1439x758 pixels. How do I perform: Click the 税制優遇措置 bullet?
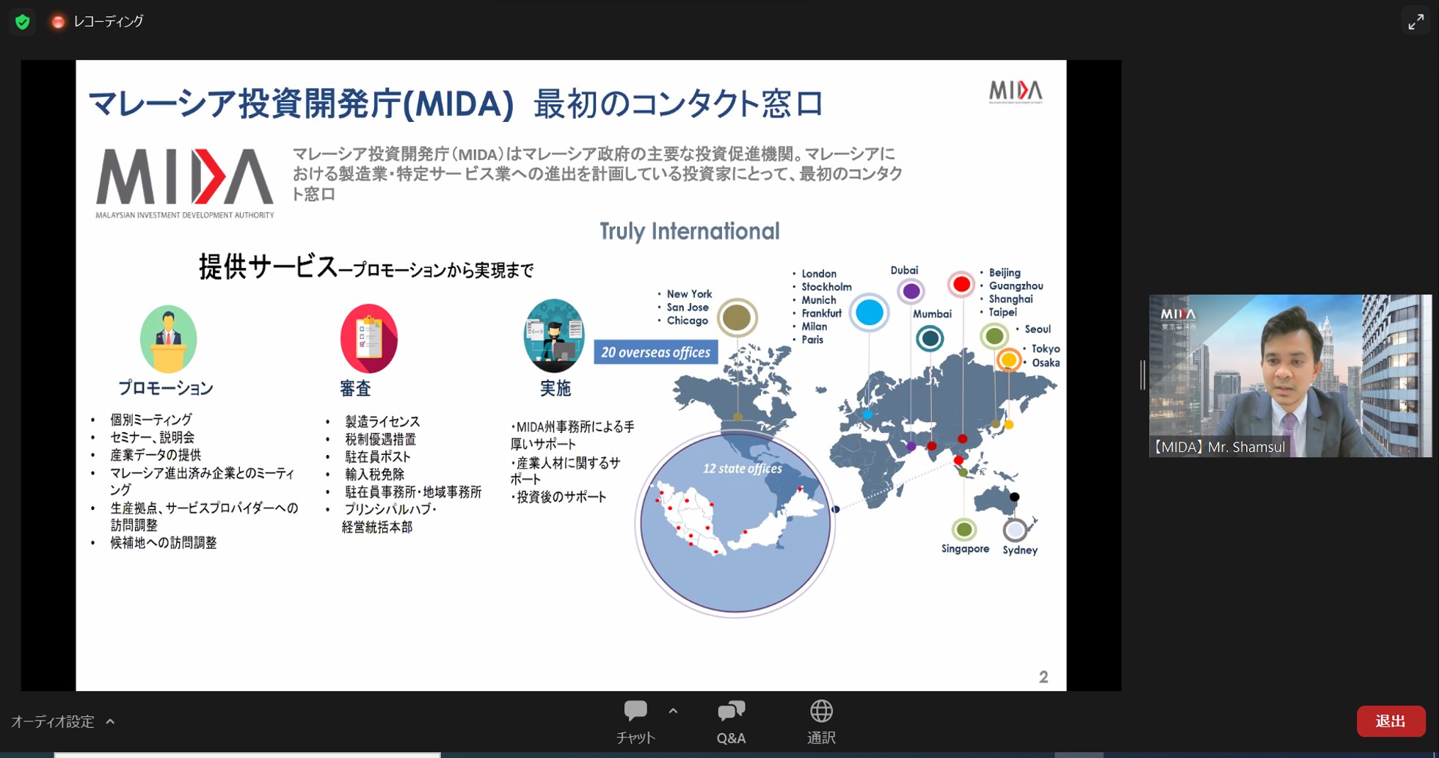[380, 440]
